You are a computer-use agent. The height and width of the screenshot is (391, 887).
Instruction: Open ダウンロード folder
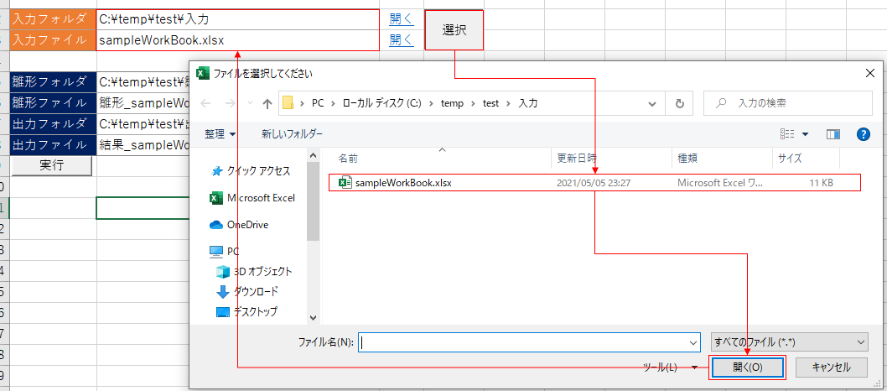(247, 292)
